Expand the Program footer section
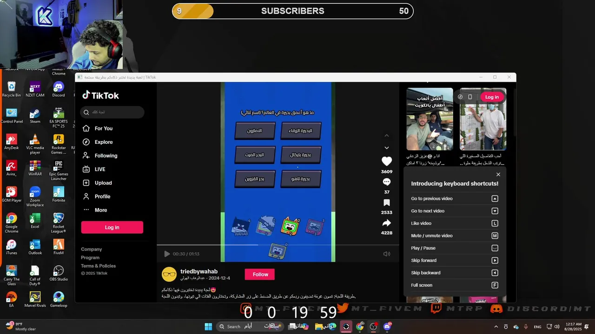 [x=90, y=257]
